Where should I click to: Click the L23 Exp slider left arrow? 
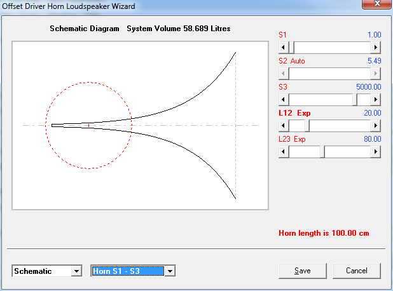pos(284,151)
